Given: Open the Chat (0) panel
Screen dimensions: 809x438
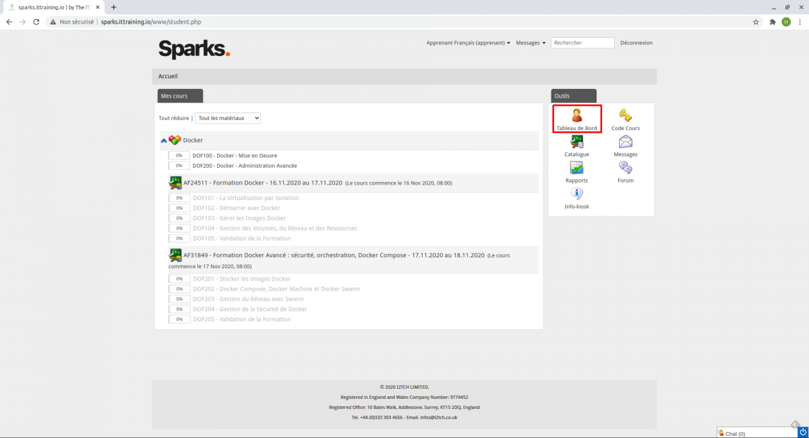Looking at the screenshot, I should pos(756,433).
